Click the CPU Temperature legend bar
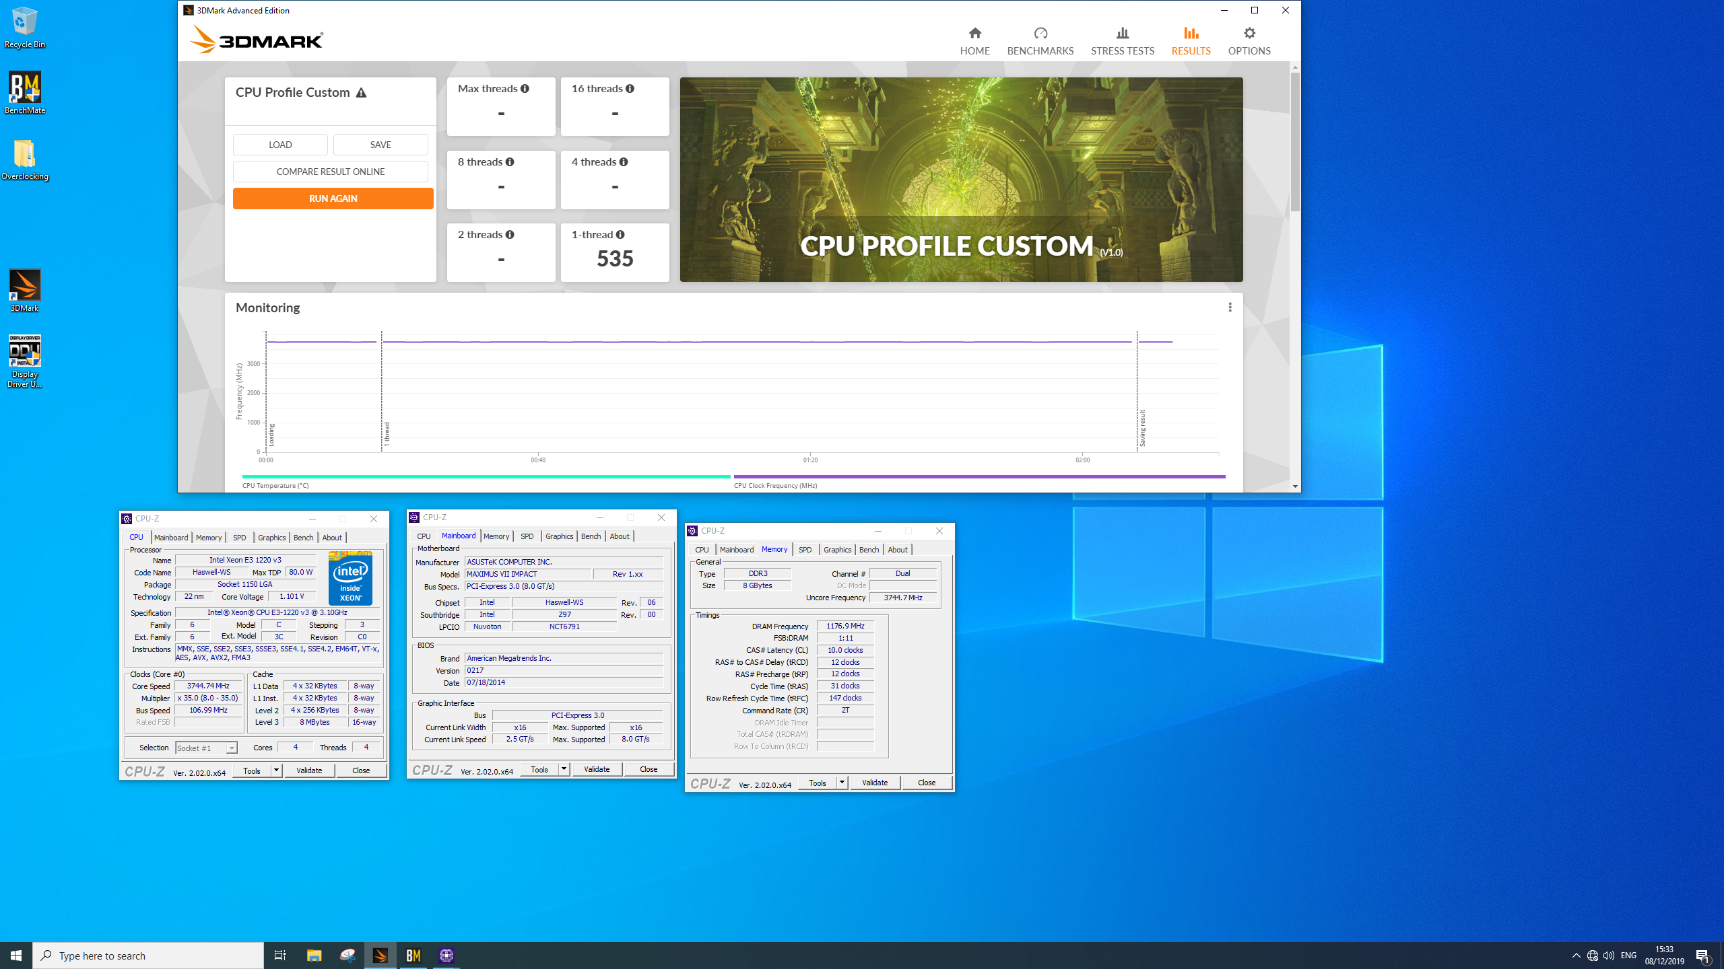This screenshot has height=969, width=1724. pyautogui.click(x=486, y=477)
